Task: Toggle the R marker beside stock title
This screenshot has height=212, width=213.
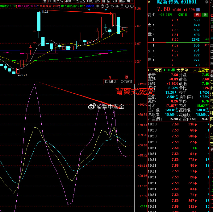Action: click(x=149, y=2)
